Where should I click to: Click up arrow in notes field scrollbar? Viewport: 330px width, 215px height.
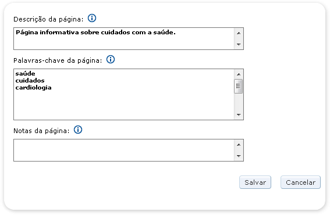(239, 145)
